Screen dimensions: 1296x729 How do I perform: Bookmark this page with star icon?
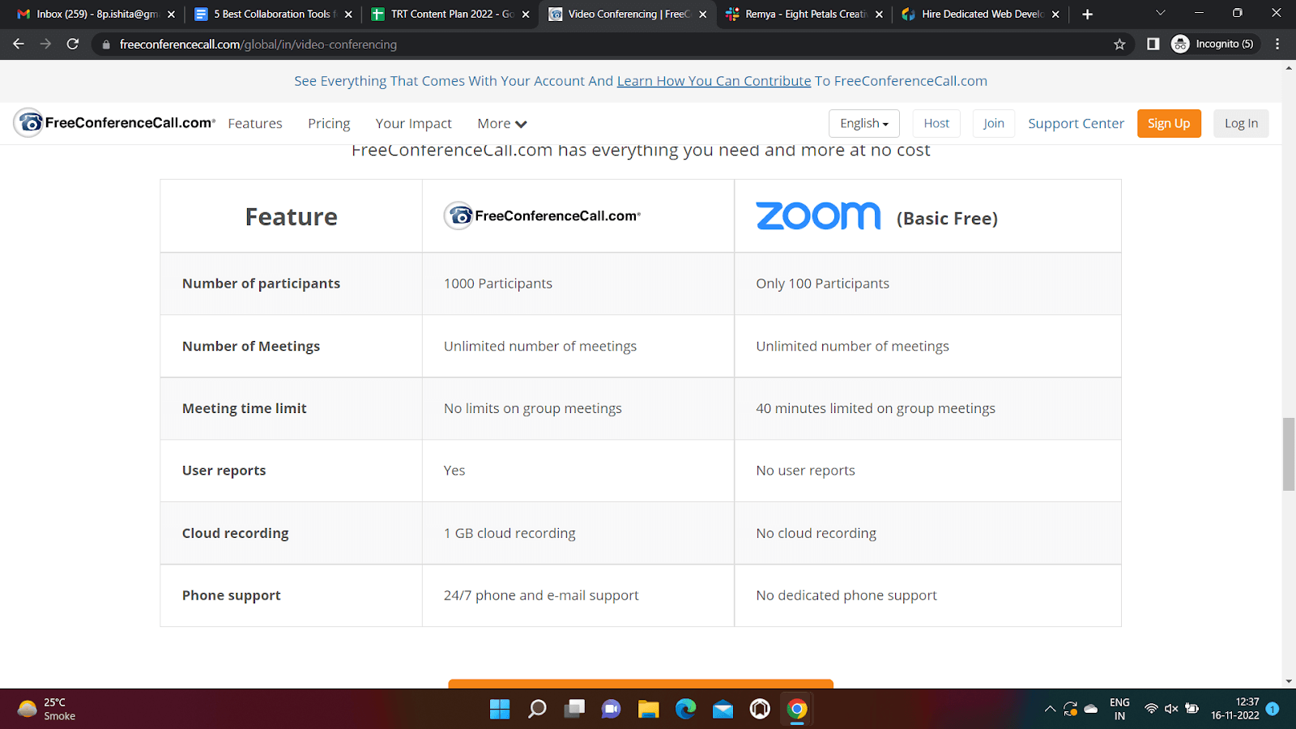pos(1119,45)
